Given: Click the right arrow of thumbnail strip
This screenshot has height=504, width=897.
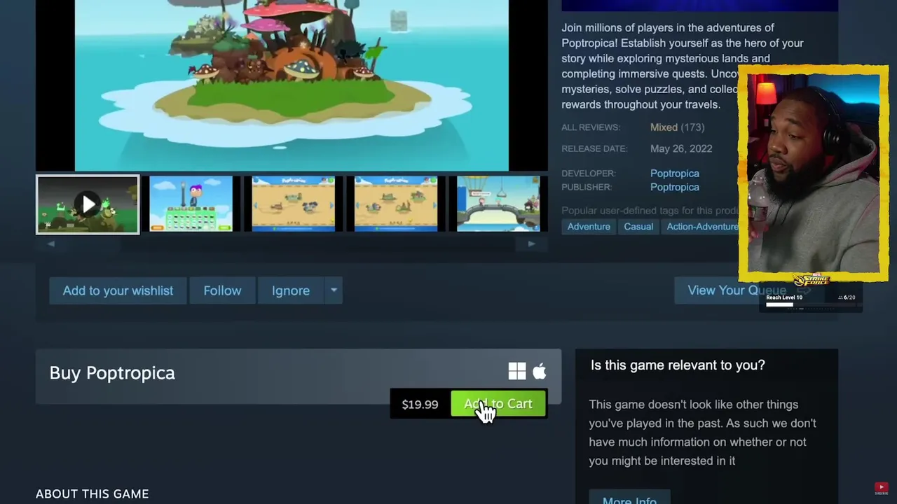Looking at the screenshot, I should pos(531,244).
